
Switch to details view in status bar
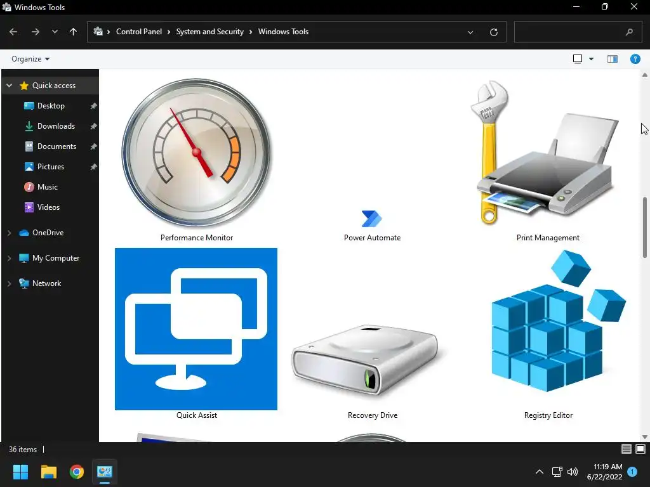click(627, 449)
